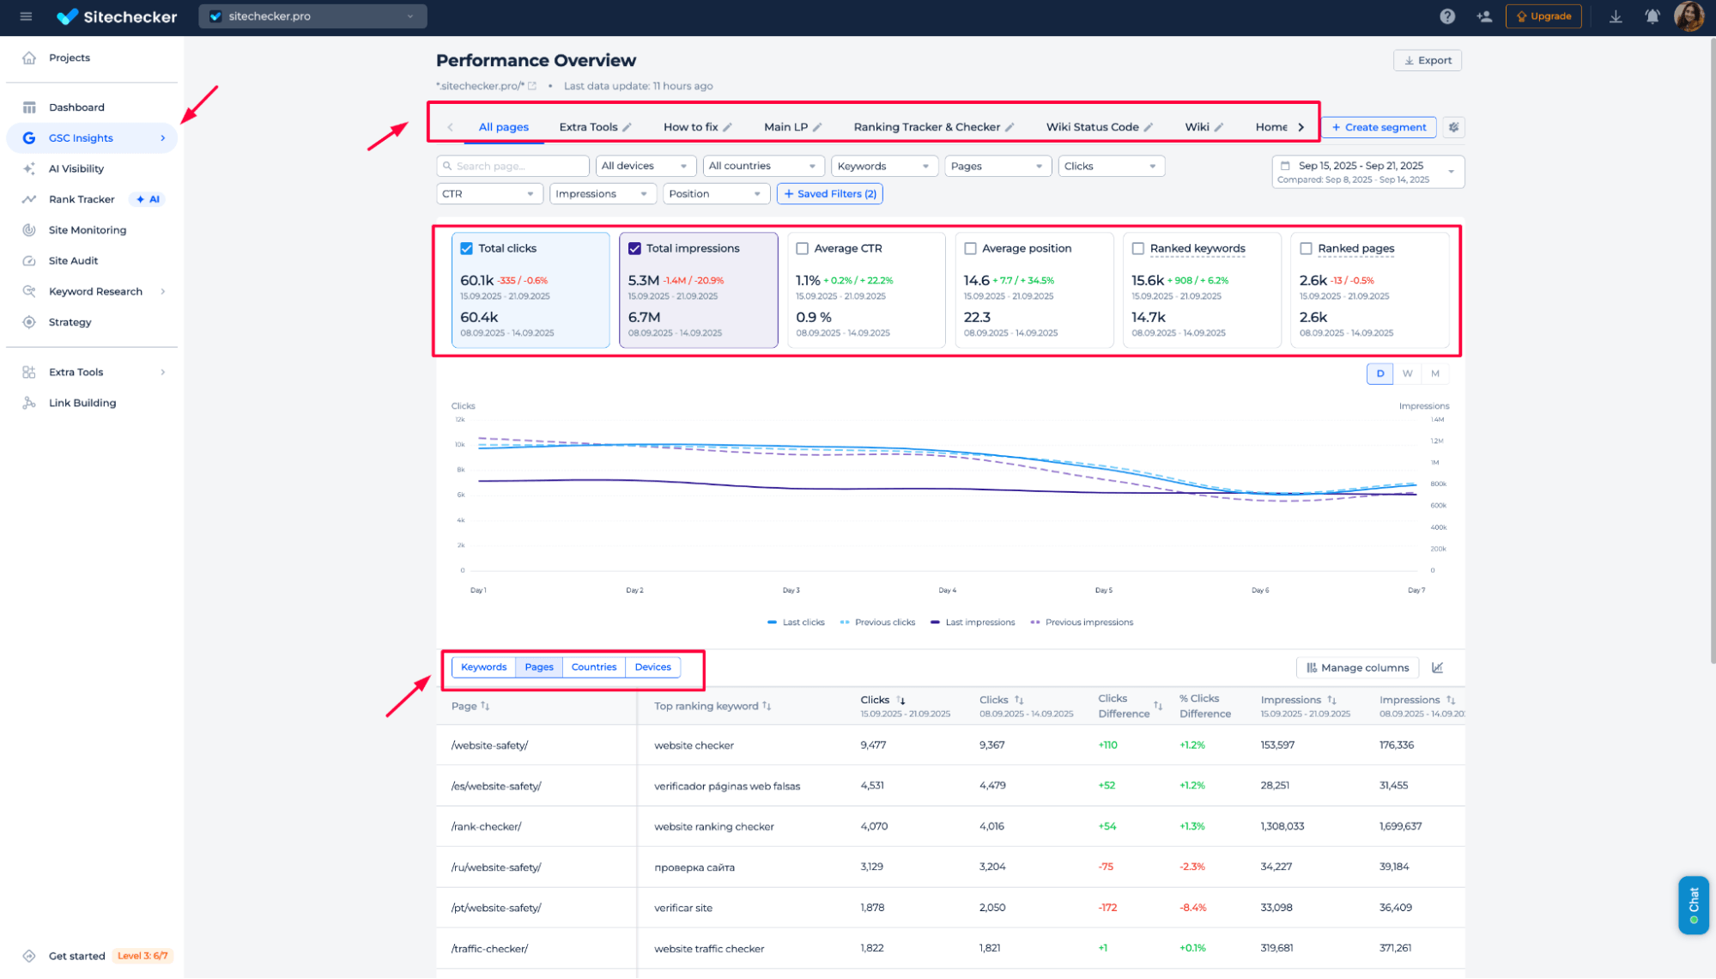The height and width of the screenshot is (979, 1716).
Task: Click the chart view icon beside Manage columns
Action: coord(1438,667)
